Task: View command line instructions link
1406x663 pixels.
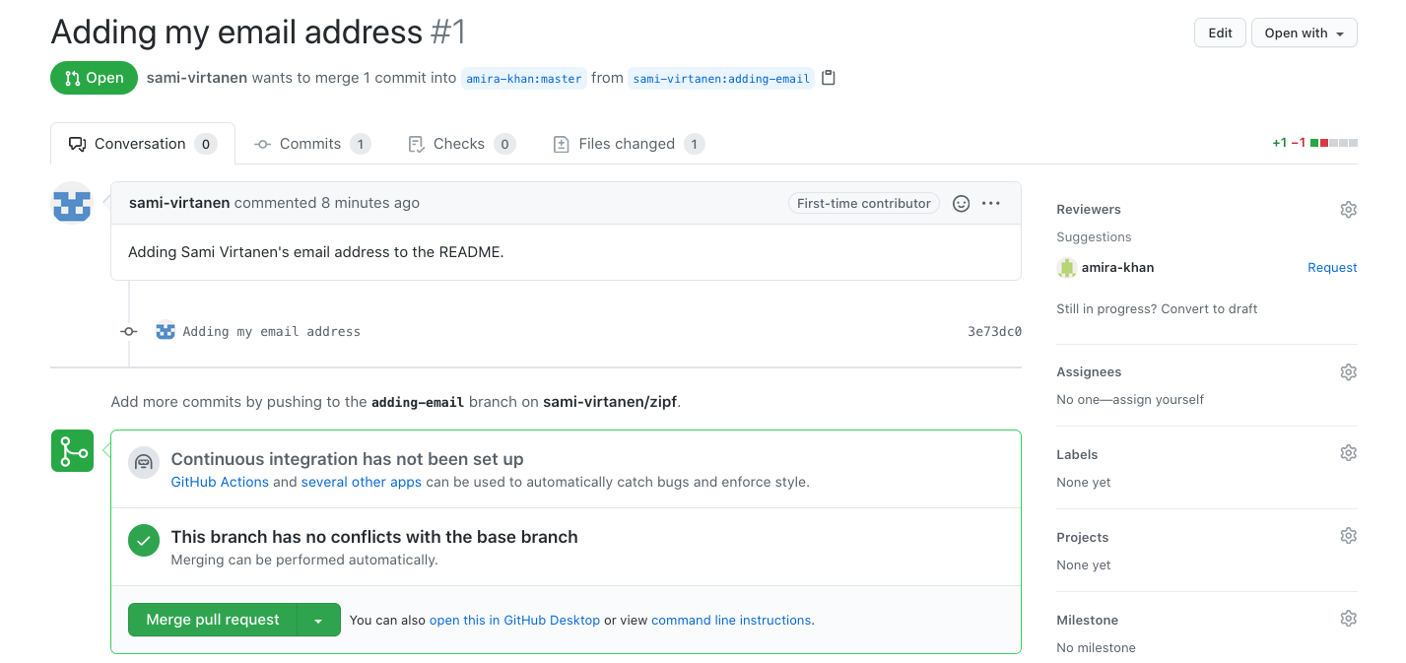Action: pos(731,620)
